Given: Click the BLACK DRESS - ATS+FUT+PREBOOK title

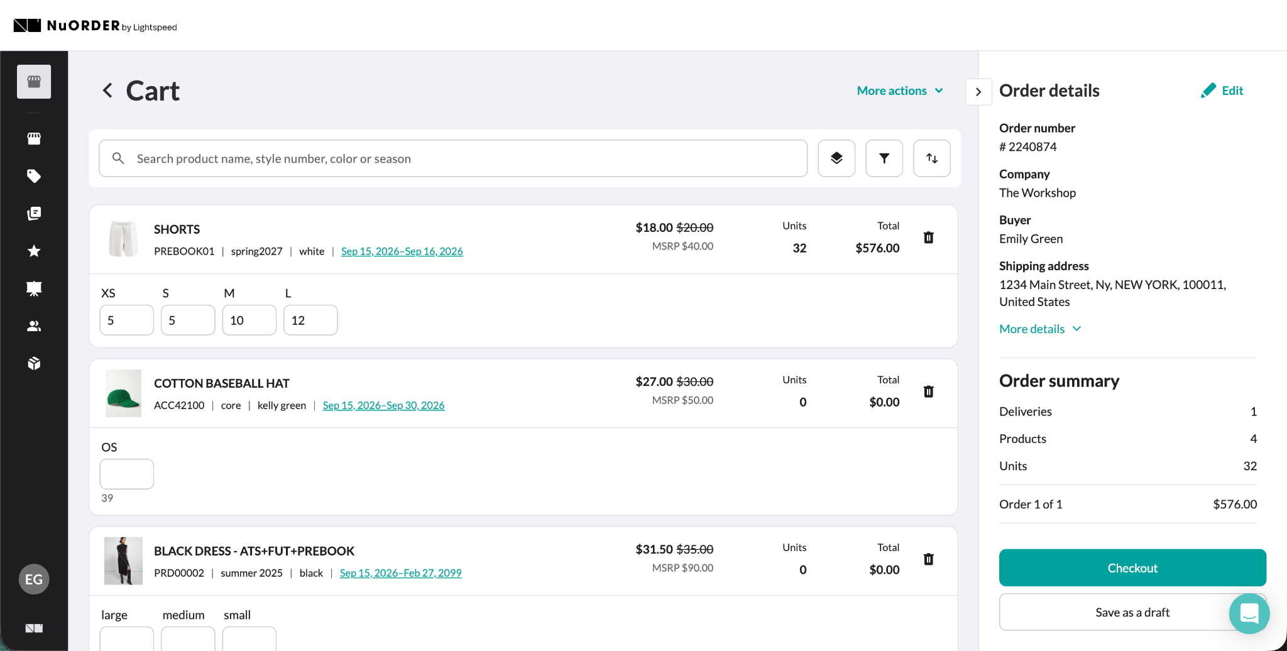Looking at the screenshot, I should point(255,551).
